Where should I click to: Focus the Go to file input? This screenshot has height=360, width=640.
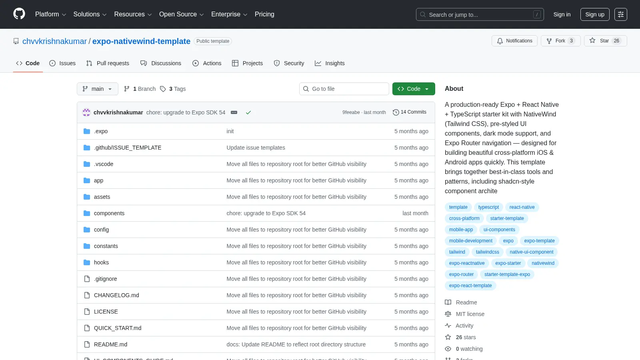tap(344, 89)
